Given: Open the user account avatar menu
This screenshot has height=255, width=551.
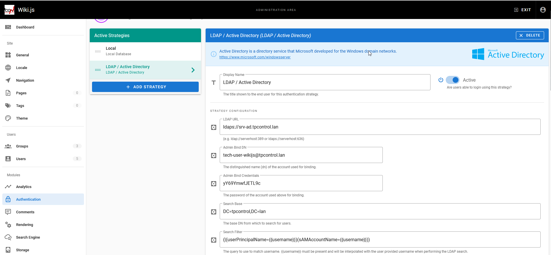Looking at the screenshot, I should click(x=543, y=10).
